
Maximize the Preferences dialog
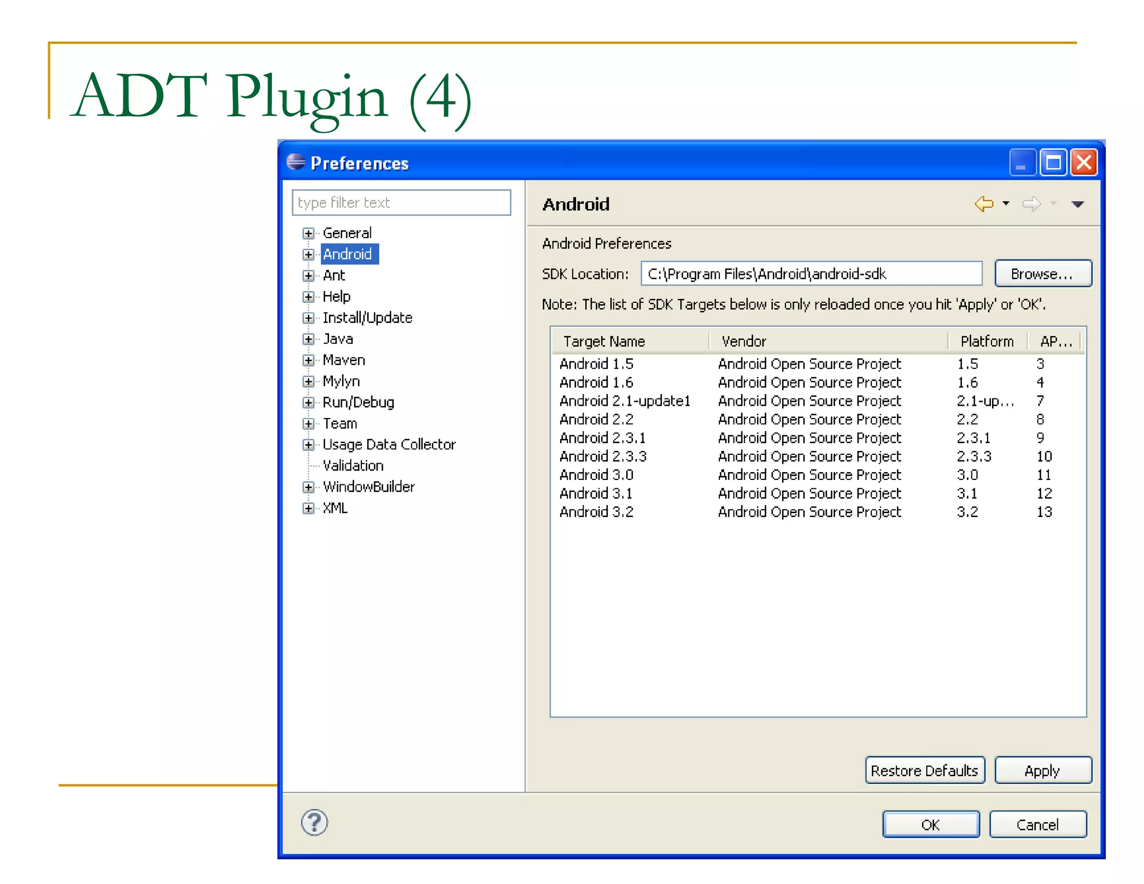pyautogui.click(x=1054, y=163)
